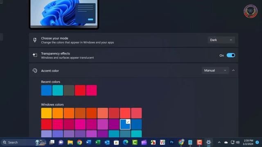Screen dimensions: 262x147
Task: Turn off the Transparency effects toggle
Action: pyautogui.click(x=231, y=56)
